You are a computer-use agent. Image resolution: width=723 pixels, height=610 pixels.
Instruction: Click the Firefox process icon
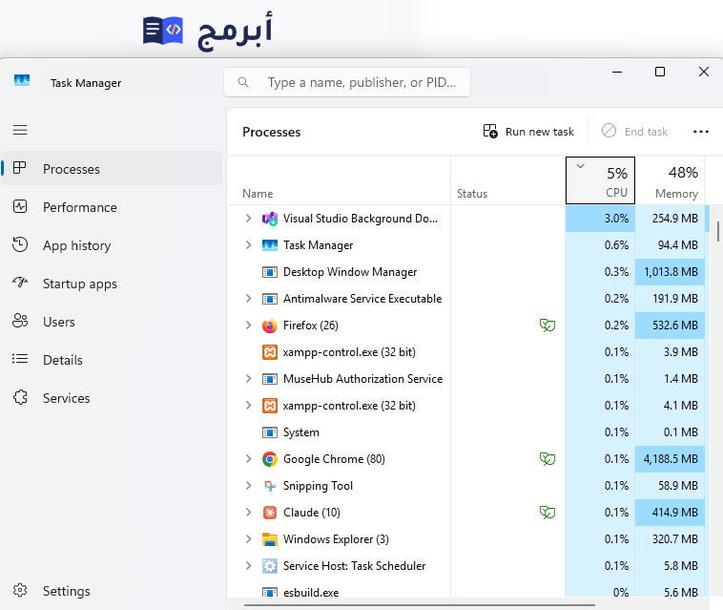pyautogui.click(x=270, y=326)
